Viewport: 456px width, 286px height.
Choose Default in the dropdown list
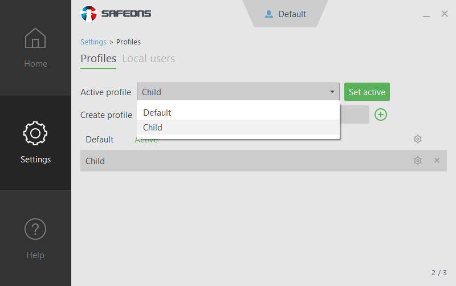pos(157,113)
